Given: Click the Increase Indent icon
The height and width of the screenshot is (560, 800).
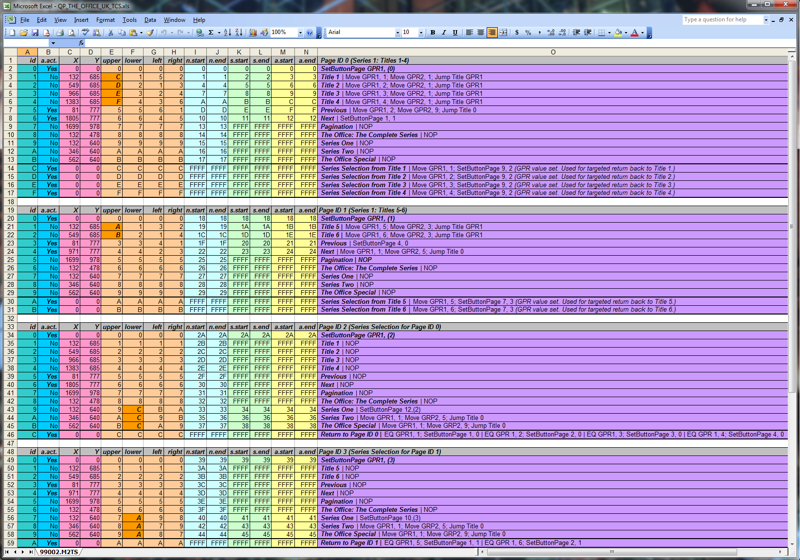Looking at the screenshot, I should 588,33.
